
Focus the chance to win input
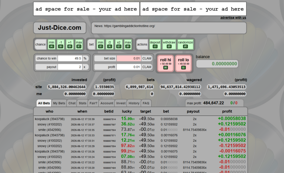(x=70, y=59)
